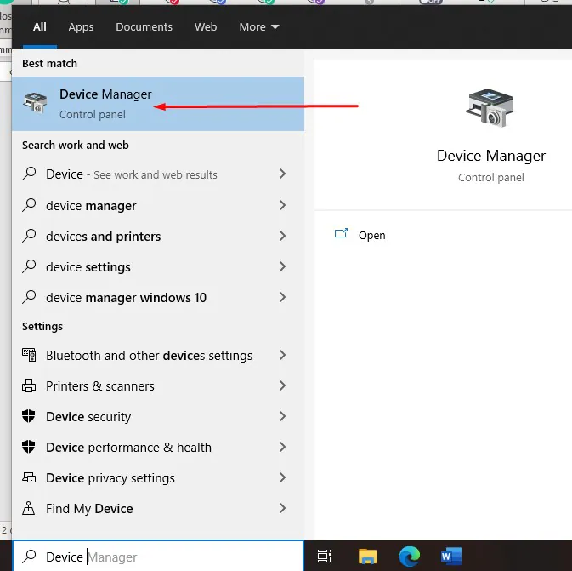Click magnifier icon beside 'device manager windows 10'
The height and width of the screenshot is (571, 572).
(29, 297)
